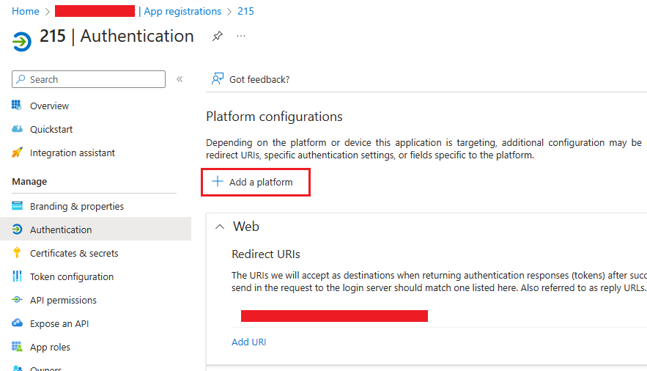Click Add a platform button
This screenshot has width=647, height=371.
pos(255,182)
